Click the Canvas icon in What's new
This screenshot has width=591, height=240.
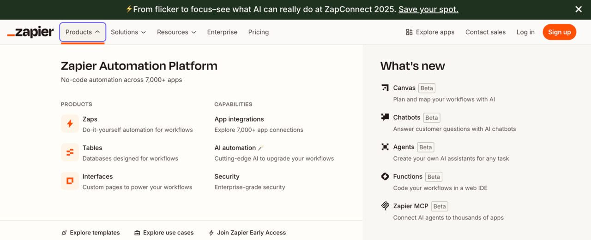(385, 88)
